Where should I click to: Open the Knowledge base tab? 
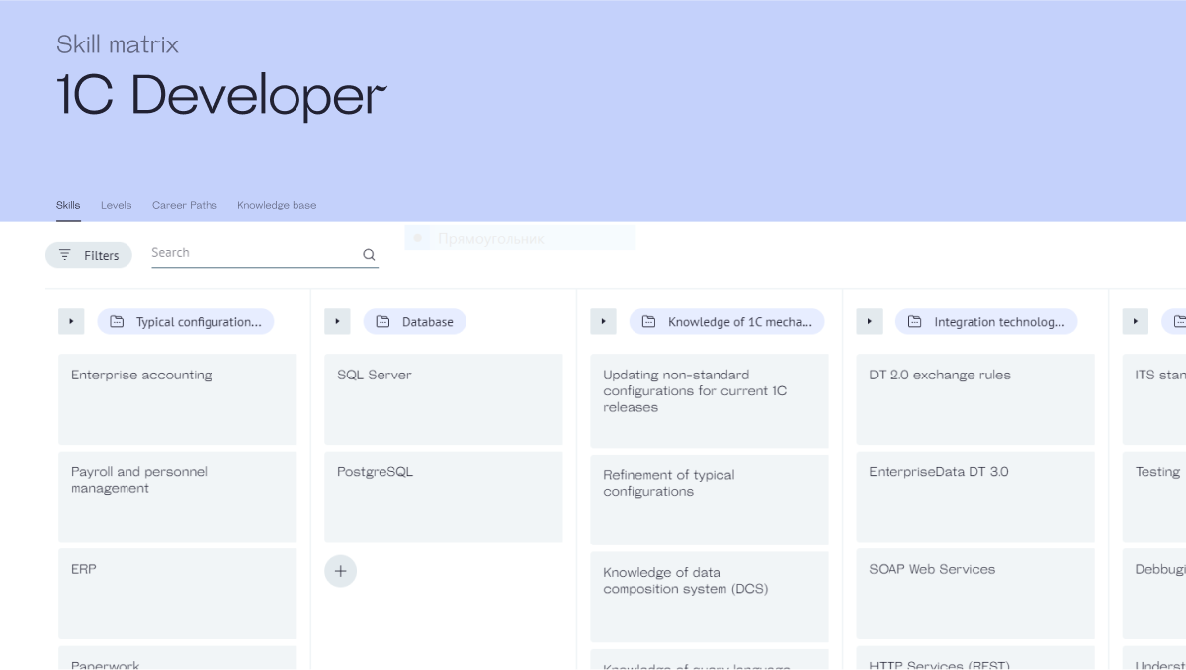coord(277,205)
